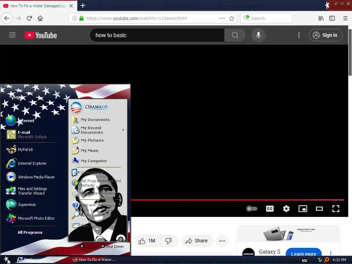Click the YouTube magnifier search button

click(235, 35)
